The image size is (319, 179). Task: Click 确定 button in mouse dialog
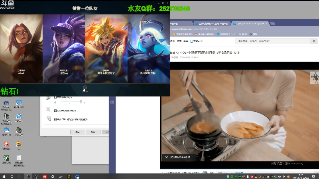click(x=77, y=132)
